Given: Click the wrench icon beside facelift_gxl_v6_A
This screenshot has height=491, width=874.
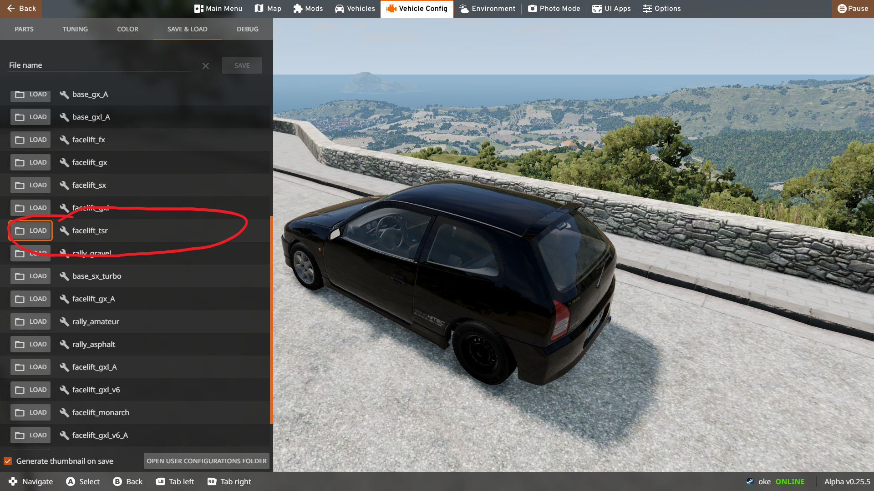Looking at the screenshot, I should (x=64, y=435).
